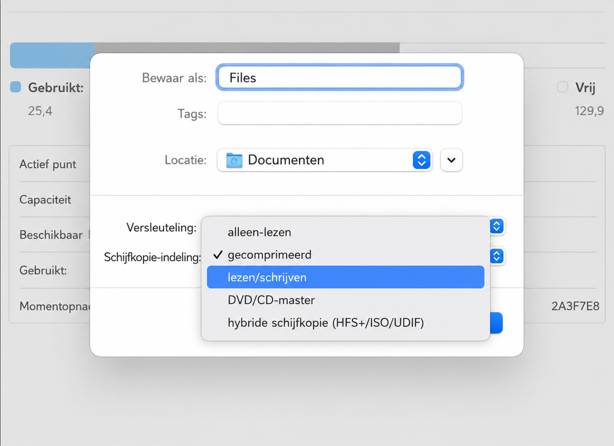Click the Bewaar als filename field
This screenshot has height=446, width=614.
point(340,78)
